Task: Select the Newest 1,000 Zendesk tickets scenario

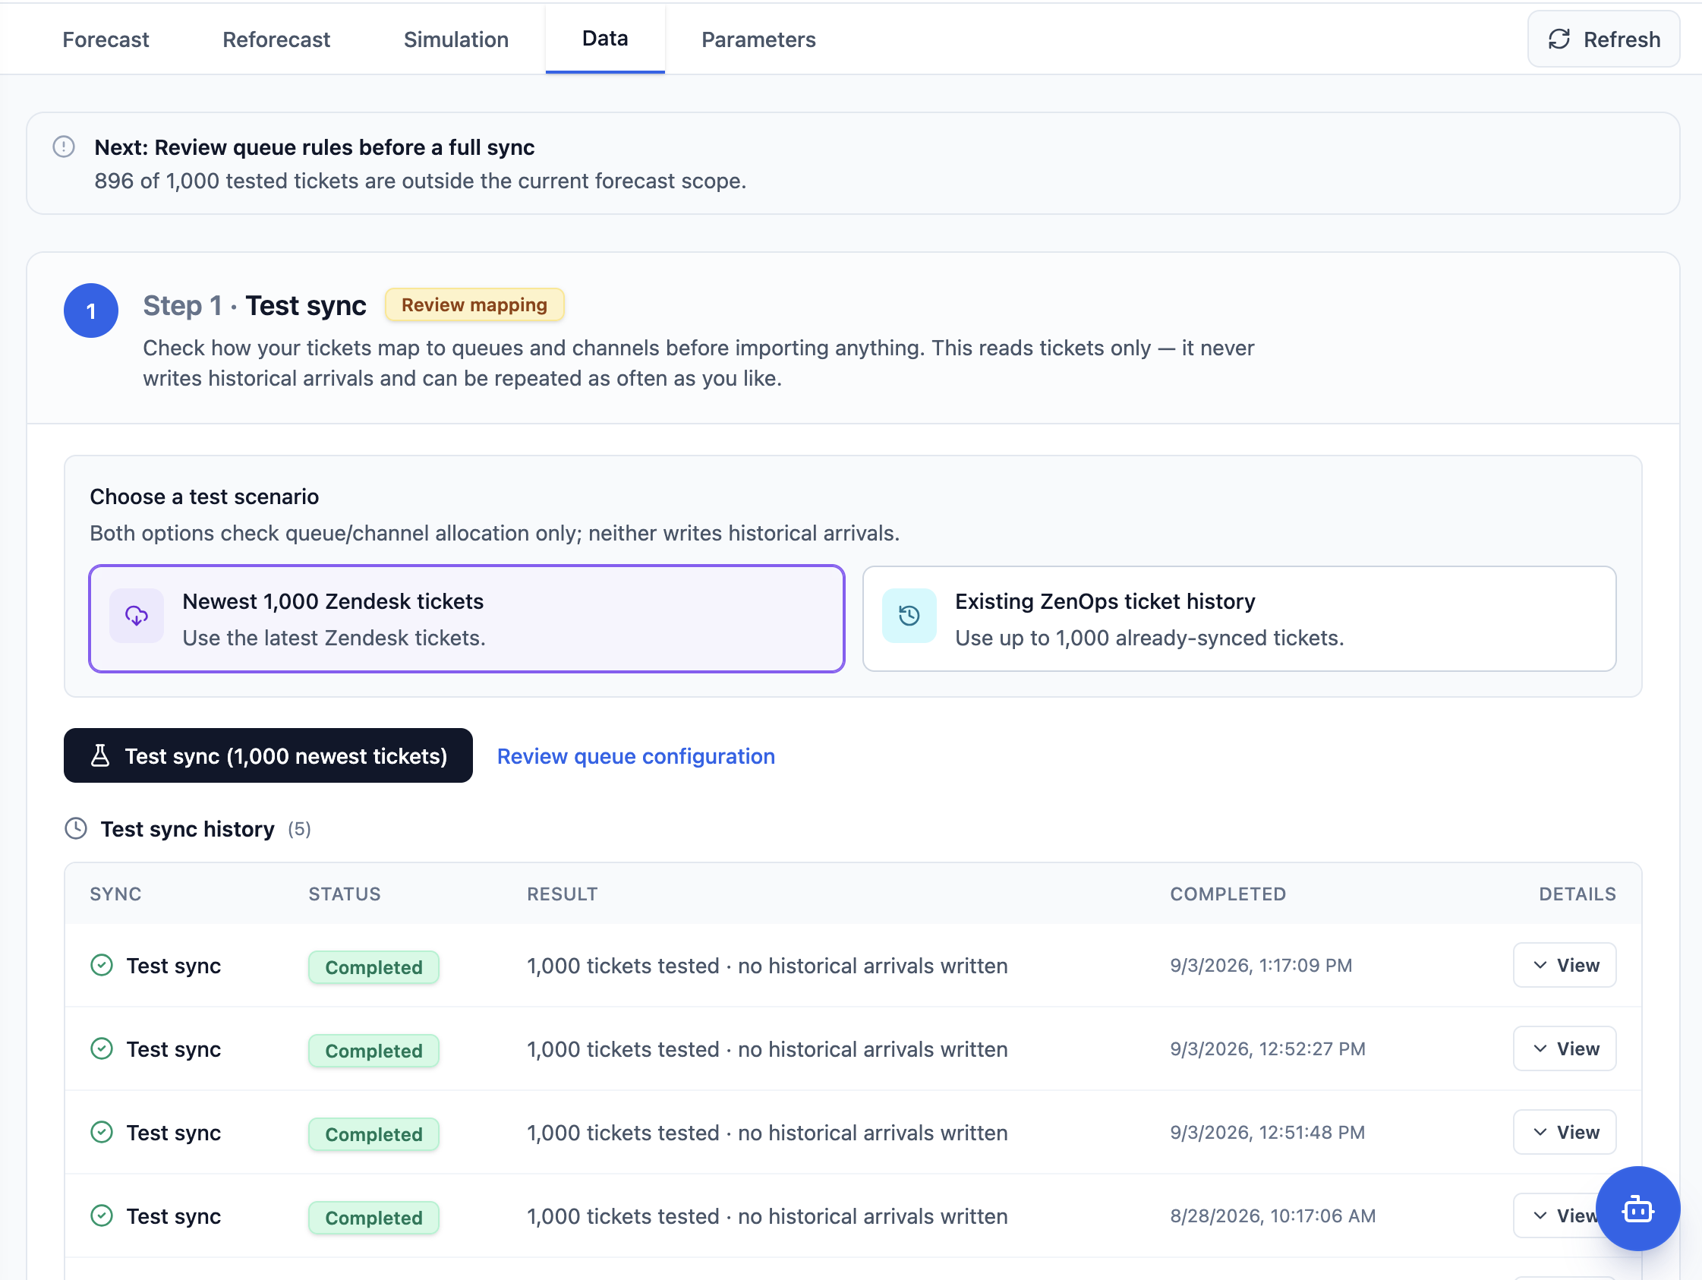Action: [x=467, y=619]
